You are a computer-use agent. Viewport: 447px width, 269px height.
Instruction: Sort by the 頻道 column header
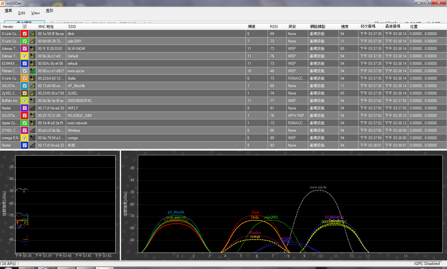257,27
